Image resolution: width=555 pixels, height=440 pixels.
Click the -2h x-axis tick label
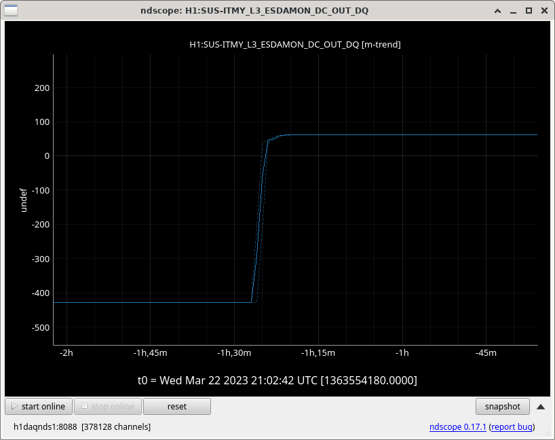[x=66, y=353]
